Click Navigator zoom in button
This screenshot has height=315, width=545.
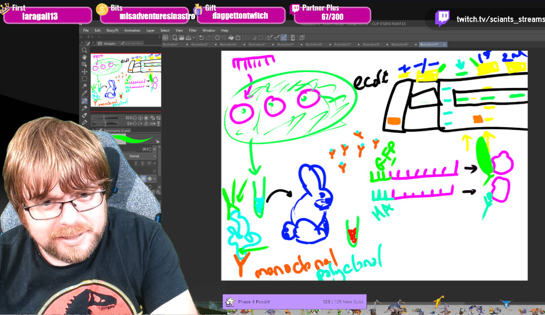pyautogui.click(x=141, y=118)
